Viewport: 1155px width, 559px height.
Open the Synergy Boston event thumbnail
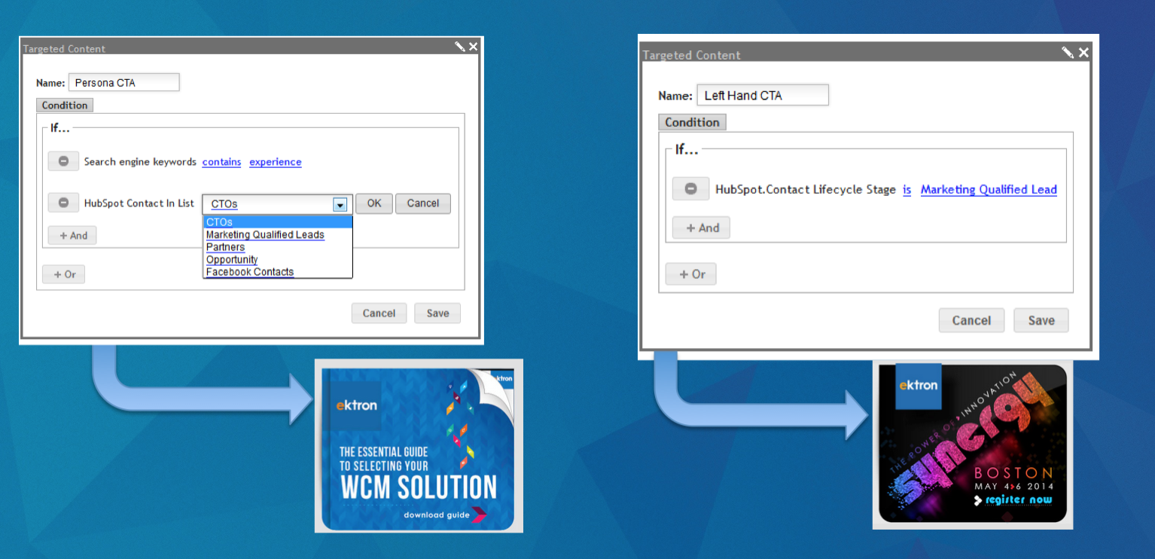point(973,444)
